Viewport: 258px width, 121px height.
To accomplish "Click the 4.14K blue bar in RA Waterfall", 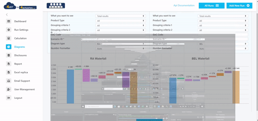I will coord(70,86).
